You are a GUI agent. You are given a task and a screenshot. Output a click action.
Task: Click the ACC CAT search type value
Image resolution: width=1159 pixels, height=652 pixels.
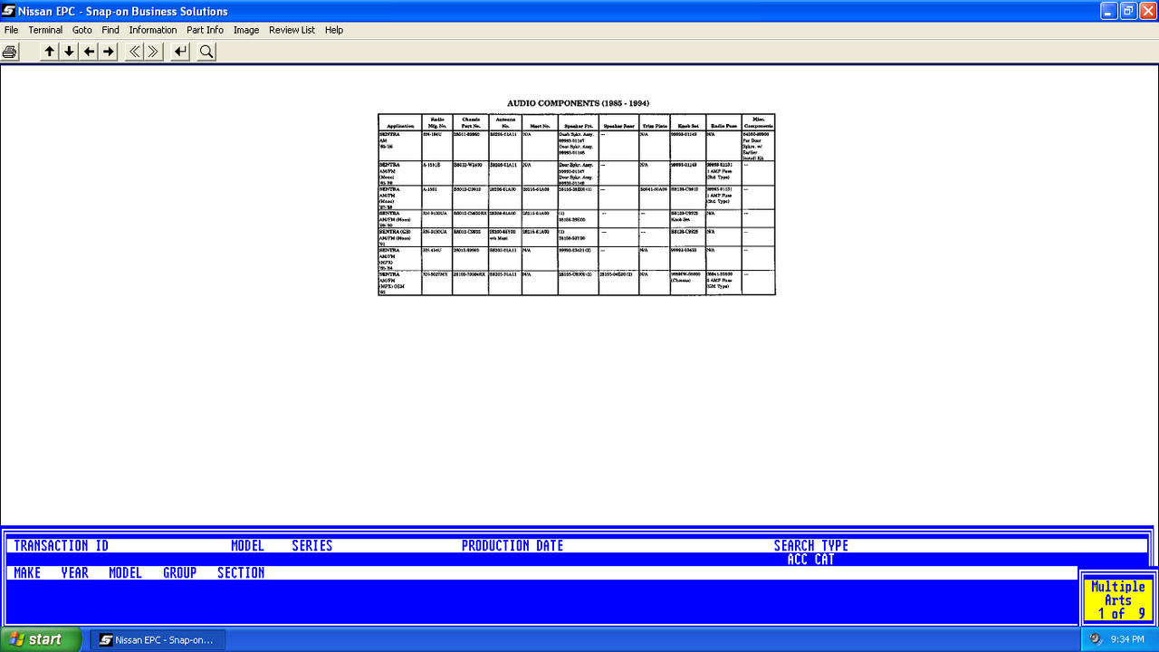(x=811, y=560)
